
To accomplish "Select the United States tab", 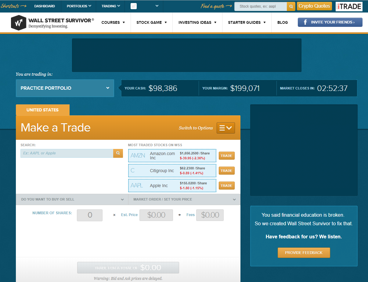I will point(42,110).
